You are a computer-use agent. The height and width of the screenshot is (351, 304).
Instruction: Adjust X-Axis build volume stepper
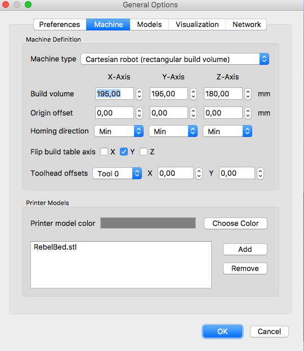(139, 94)
